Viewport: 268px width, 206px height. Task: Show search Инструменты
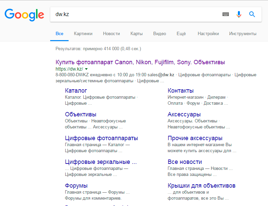coord(243,34)
